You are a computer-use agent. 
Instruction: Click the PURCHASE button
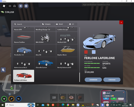pyautogui.click(x=112, y=80)
